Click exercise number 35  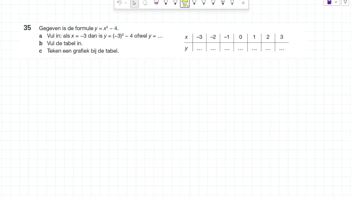point(27,28)
